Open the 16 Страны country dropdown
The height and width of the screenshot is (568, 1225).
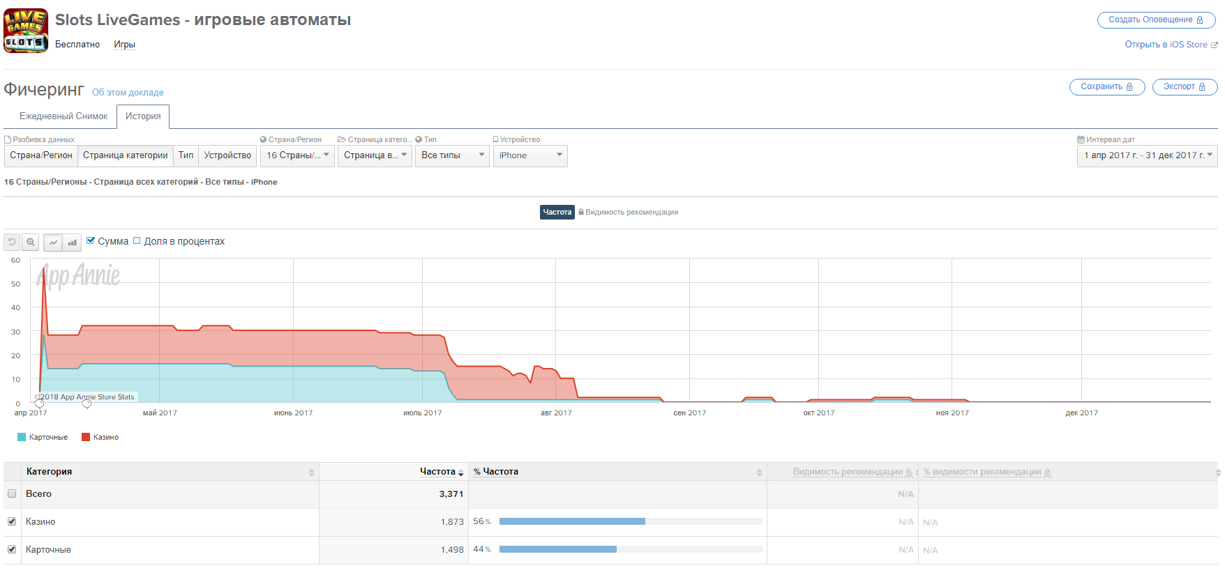pyautogui.click(x=297, y=155)
